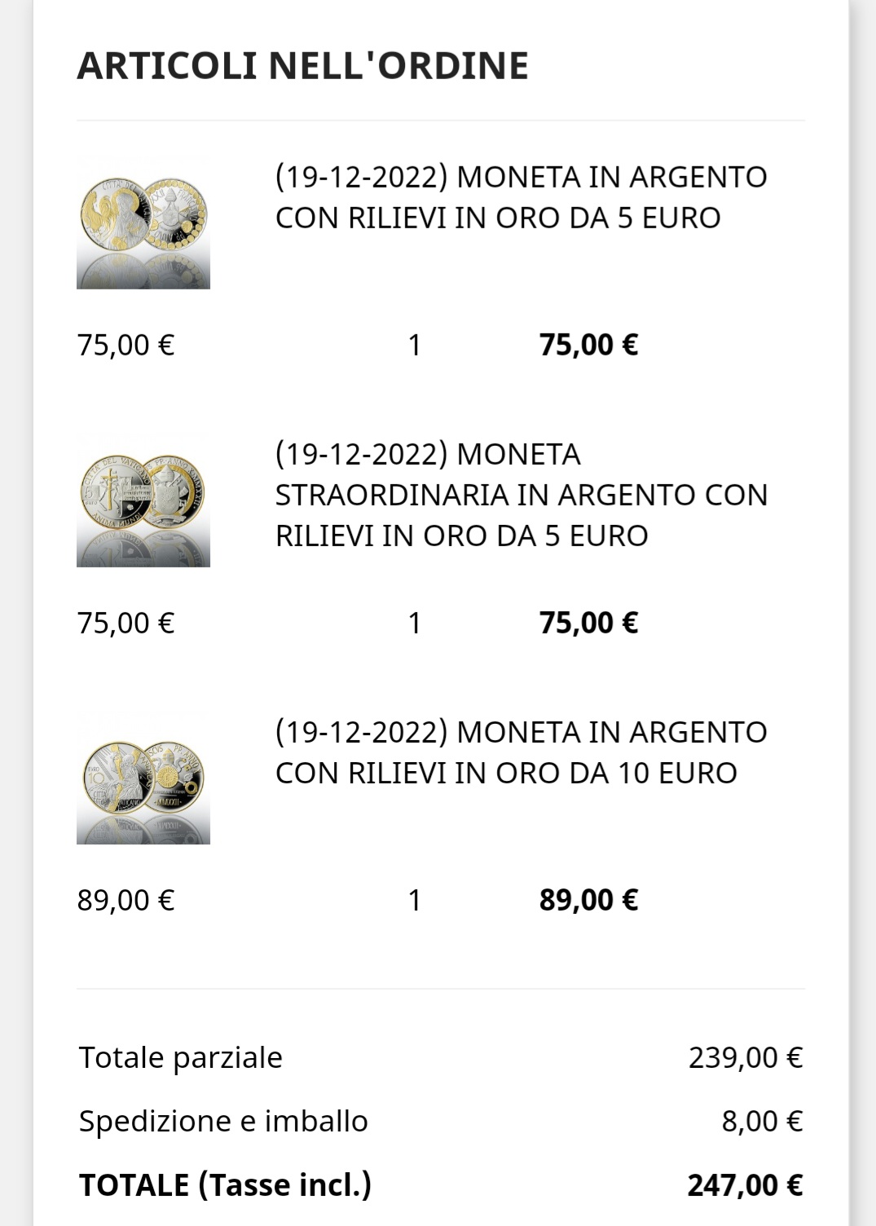Click the bold line total 89,00 €
The width and height of the screenshot is (876, 1226).
588,900
